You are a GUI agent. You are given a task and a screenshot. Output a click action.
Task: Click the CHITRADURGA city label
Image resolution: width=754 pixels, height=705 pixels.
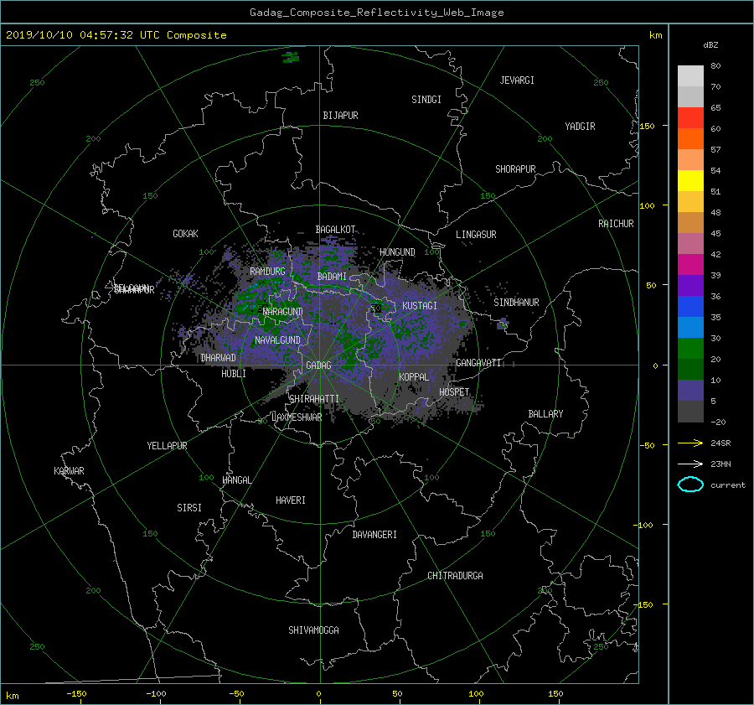[455, 576]
